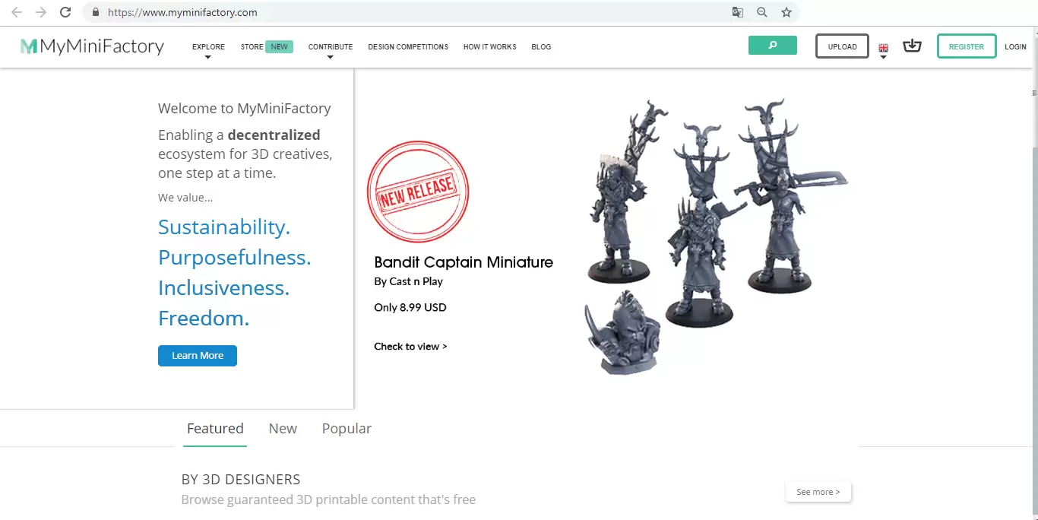
Task: Switch to the New tab
Action: click(x=283, y=429)
